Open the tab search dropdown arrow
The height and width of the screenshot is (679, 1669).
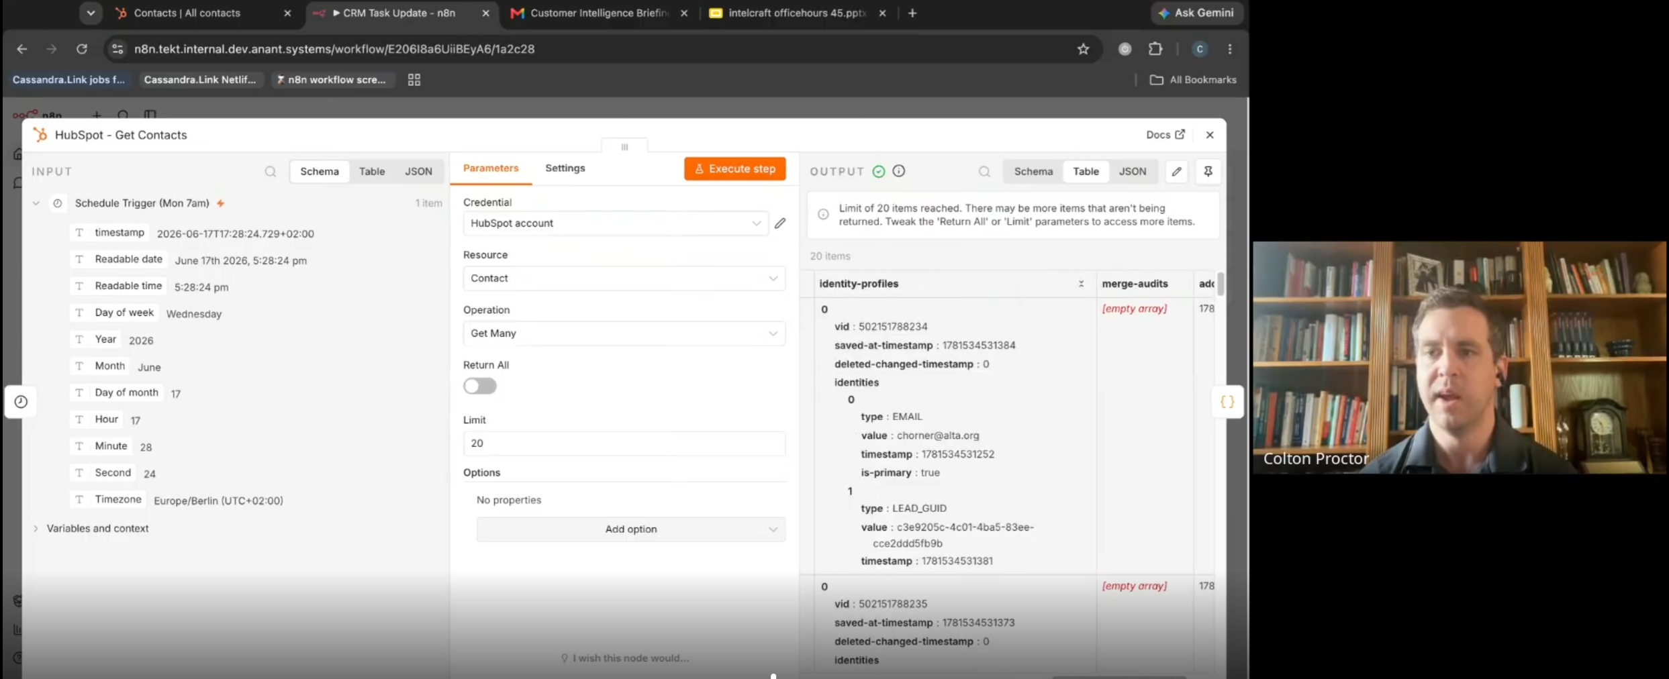[x=91, y=13]
